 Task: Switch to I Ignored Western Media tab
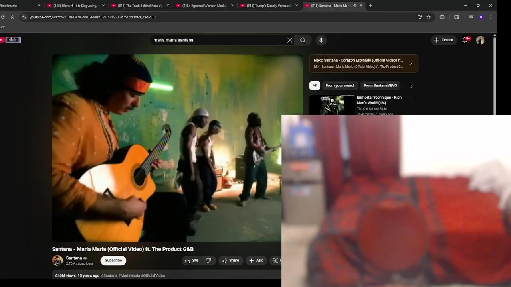tap(204, 6)
